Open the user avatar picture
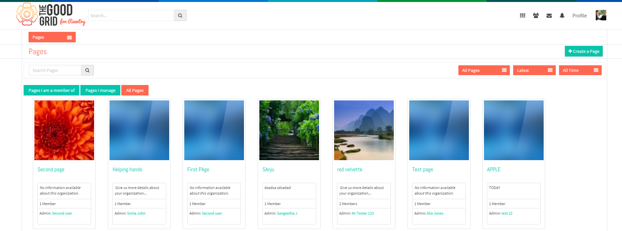Screen dimensions: 622x231 (x=601, y=15)
